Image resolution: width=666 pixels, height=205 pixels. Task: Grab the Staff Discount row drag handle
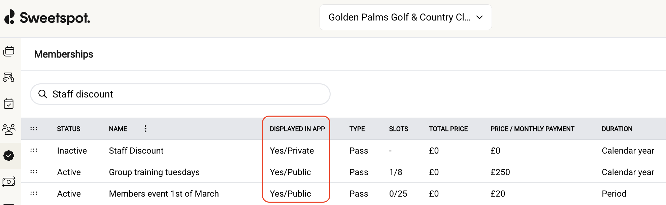(34, 150)
